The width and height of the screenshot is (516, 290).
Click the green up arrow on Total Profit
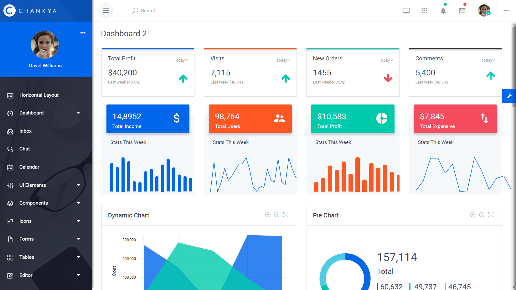tap(183, 78)
